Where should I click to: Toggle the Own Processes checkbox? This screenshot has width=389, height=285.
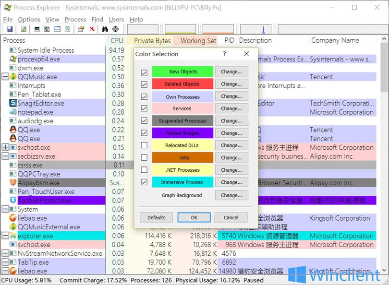coord(144,96)
